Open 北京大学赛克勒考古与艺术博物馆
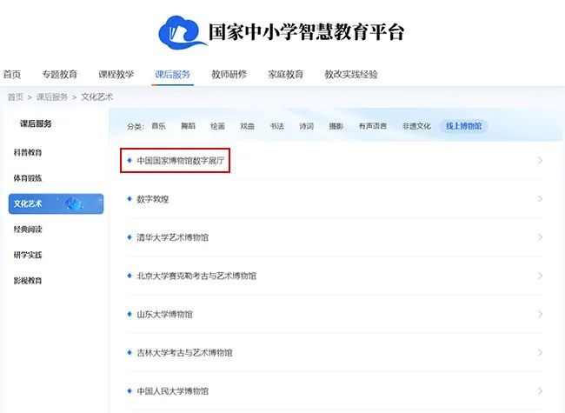Screen dimensions: 565x413 click(196, 276)
